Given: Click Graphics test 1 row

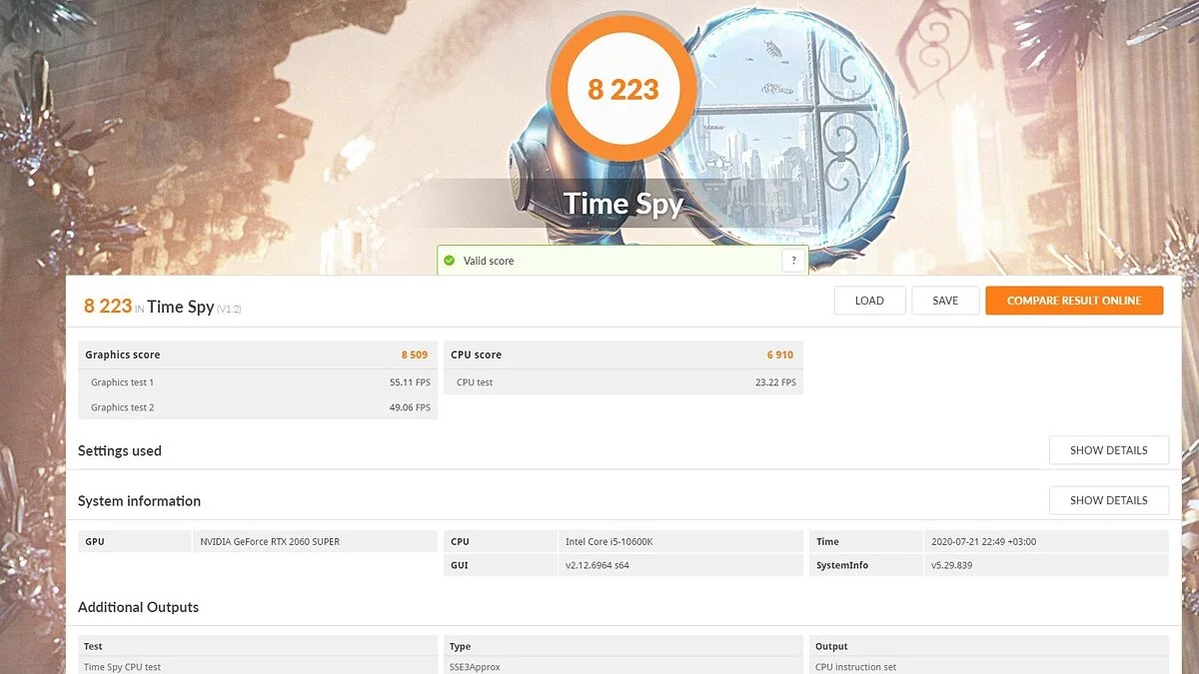Looking at the screenshot, I should (258, 382).
